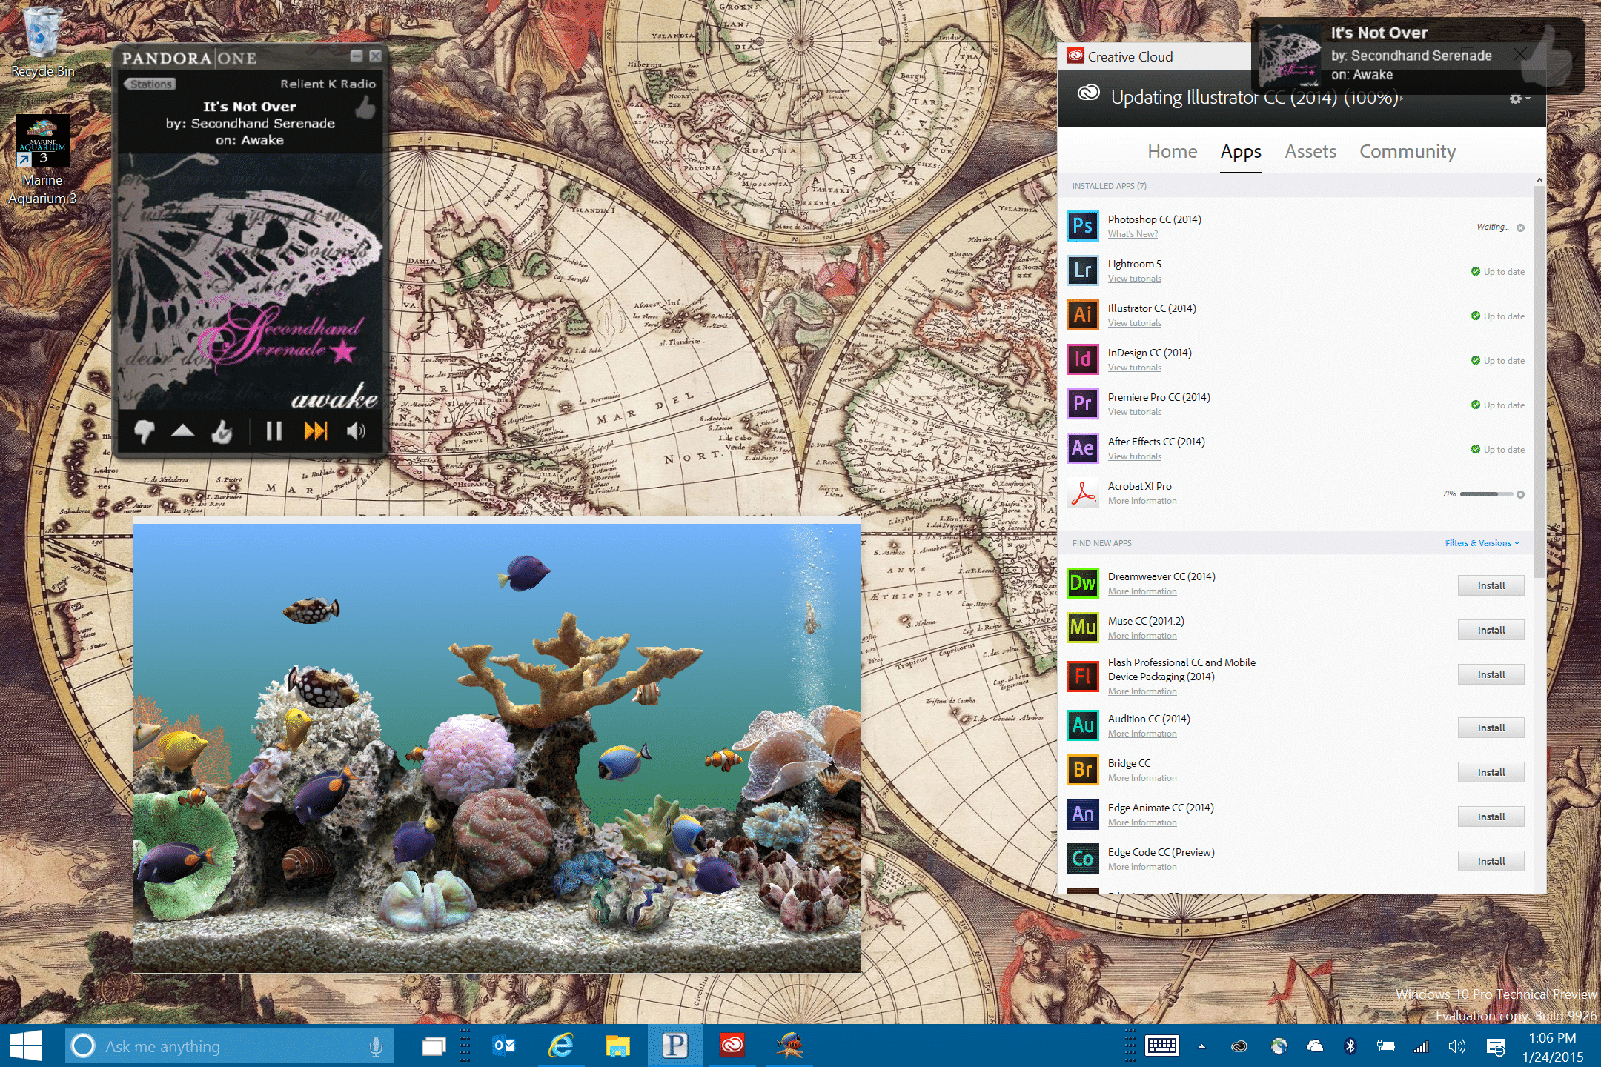Switch to the Apps tab in Creative Cloud
The width and height of the screenshot is (1601, 1067).
coord(1241,152)
